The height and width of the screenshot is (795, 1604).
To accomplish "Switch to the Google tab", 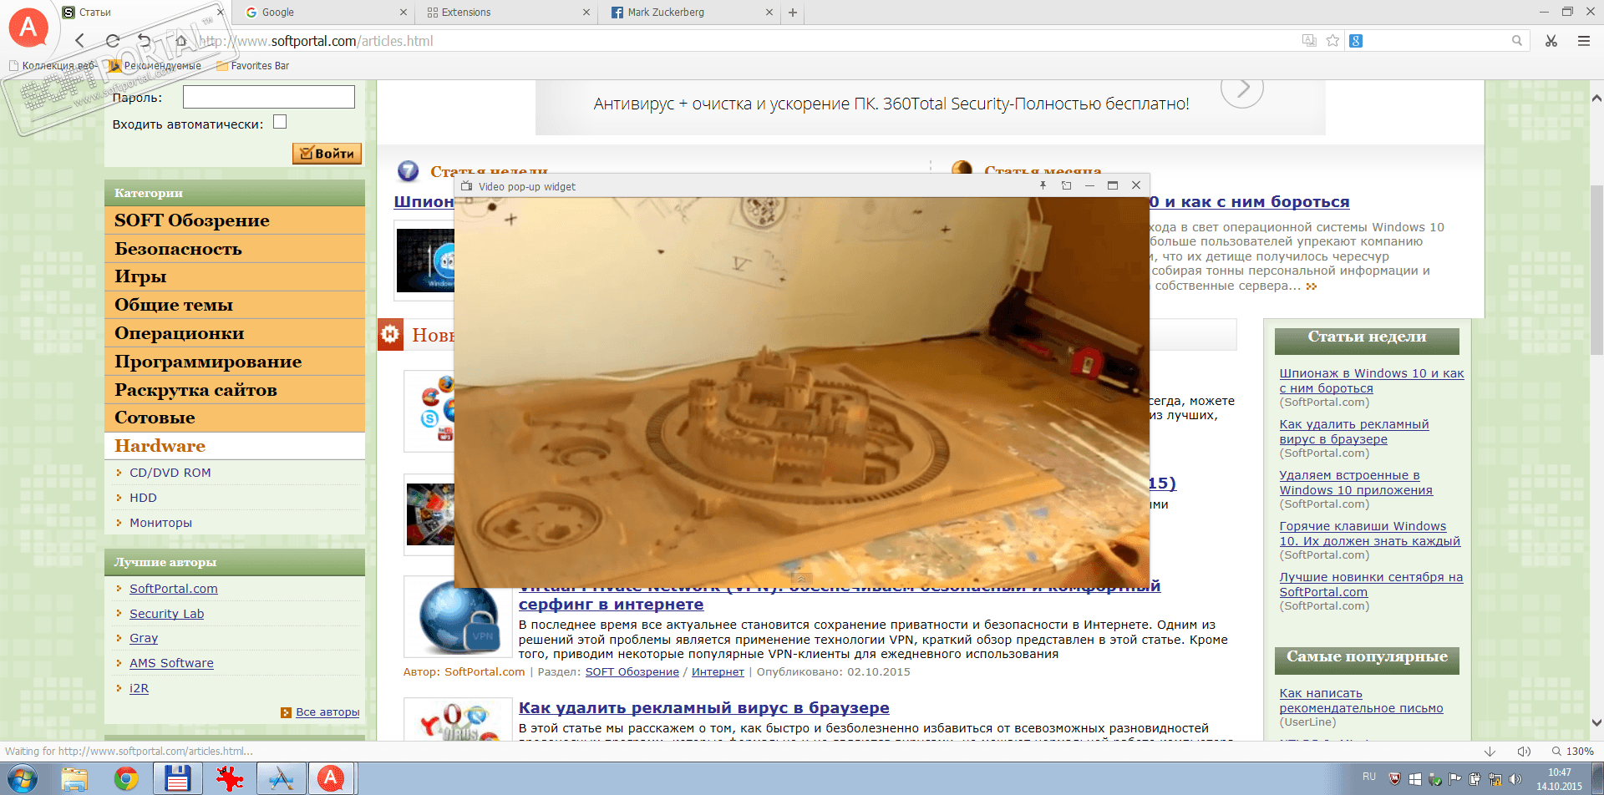I will pyautogui.click(x=322, y=13).
